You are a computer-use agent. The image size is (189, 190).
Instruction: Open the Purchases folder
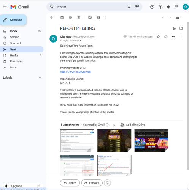pyautogui.click(x=22, y=61)
